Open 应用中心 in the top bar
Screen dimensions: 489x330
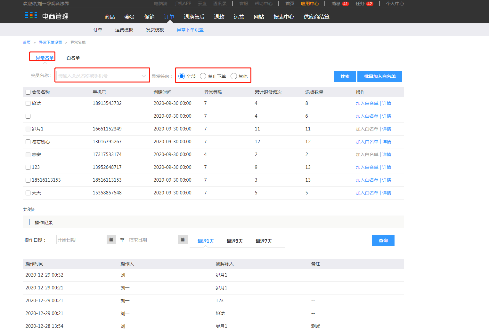coord(310,4)
